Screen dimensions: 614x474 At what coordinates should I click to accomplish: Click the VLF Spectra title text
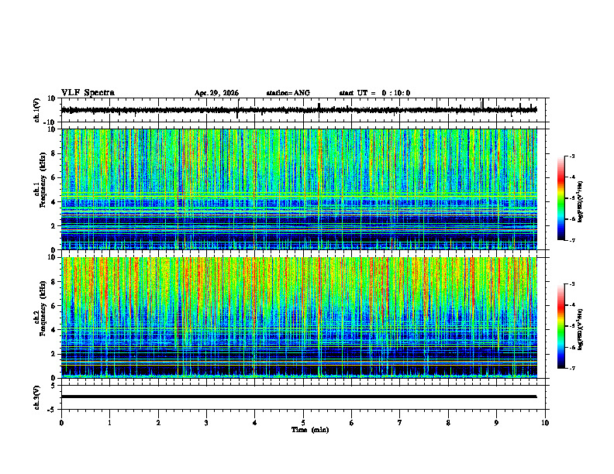[x=88, y=93]
